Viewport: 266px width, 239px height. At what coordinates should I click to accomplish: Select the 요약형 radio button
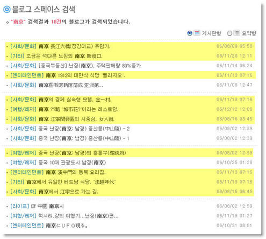pos(229,33)
